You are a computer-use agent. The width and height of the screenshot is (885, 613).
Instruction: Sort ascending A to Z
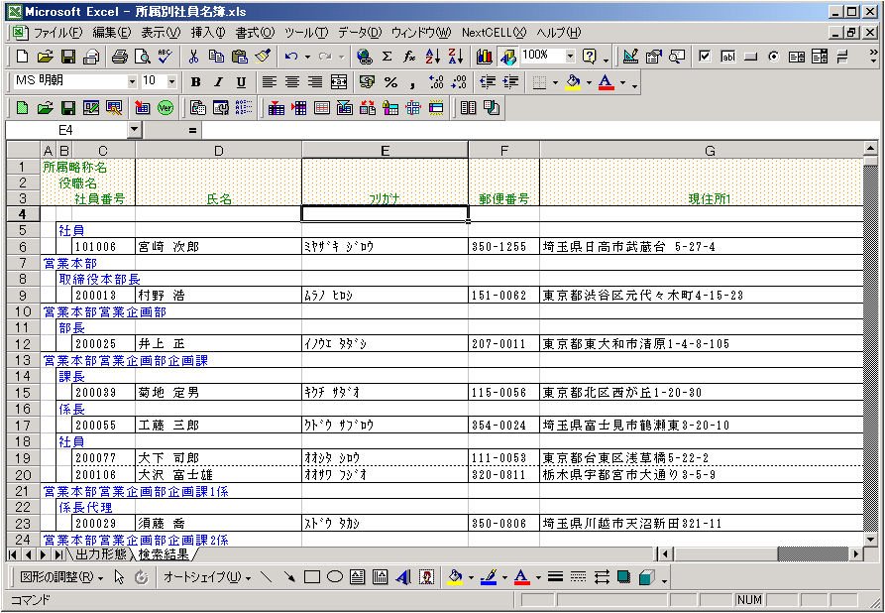[x=432, y=56]
